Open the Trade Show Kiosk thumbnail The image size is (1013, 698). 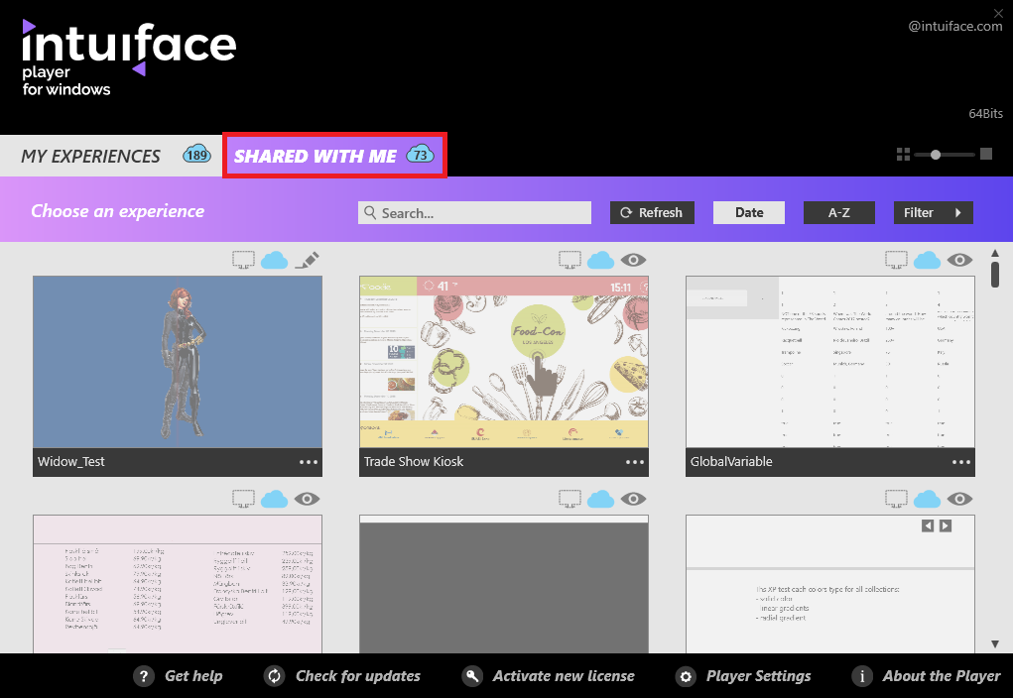503,362
